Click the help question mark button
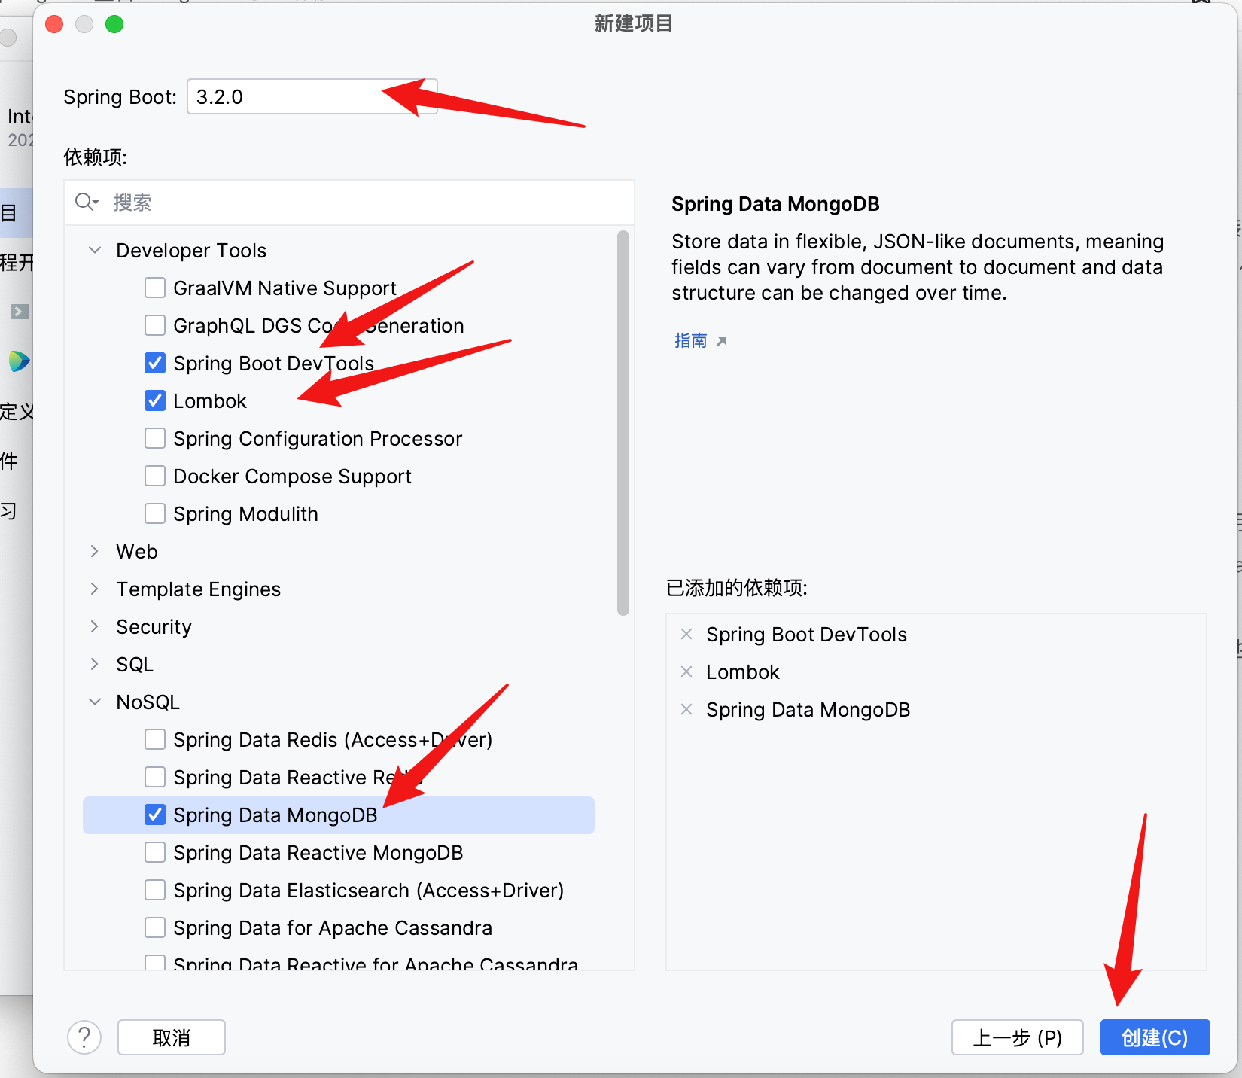Viewport: 1242px width, 1078px height. 84,1037
